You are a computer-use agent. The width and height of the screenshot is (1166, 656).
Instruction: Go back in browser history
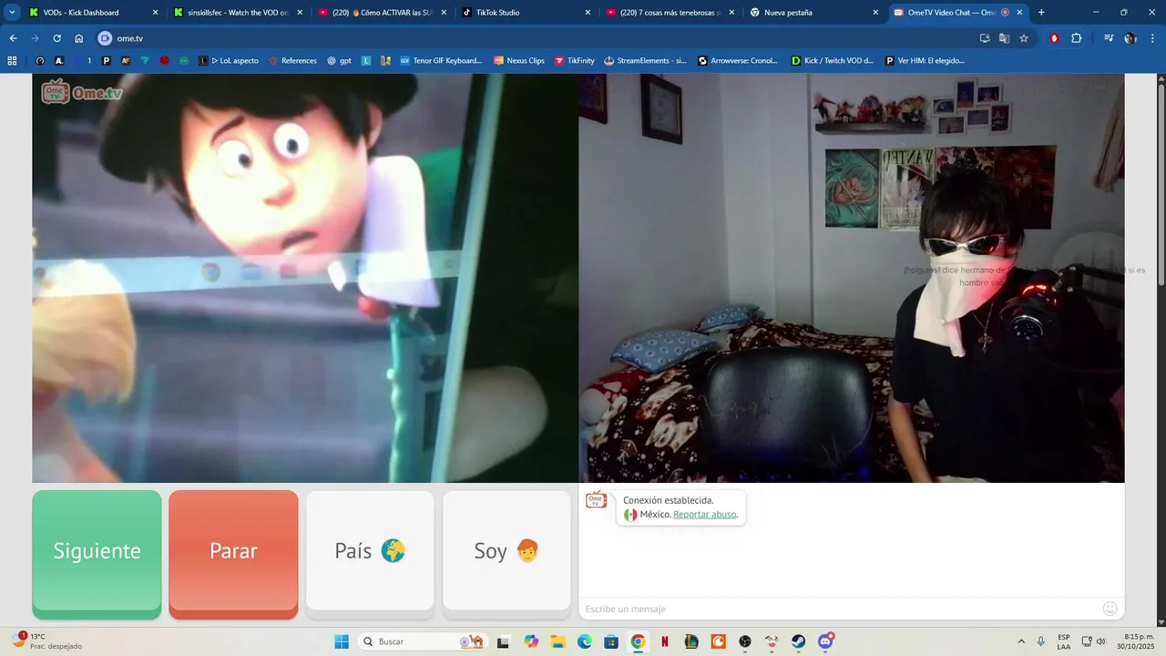[13, 38]
